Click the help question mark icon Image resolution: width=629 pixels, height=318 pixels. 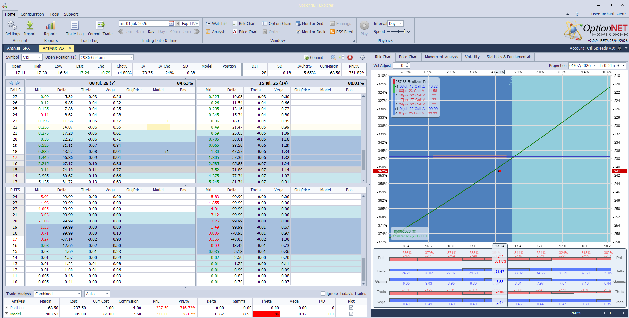(577, 14)
